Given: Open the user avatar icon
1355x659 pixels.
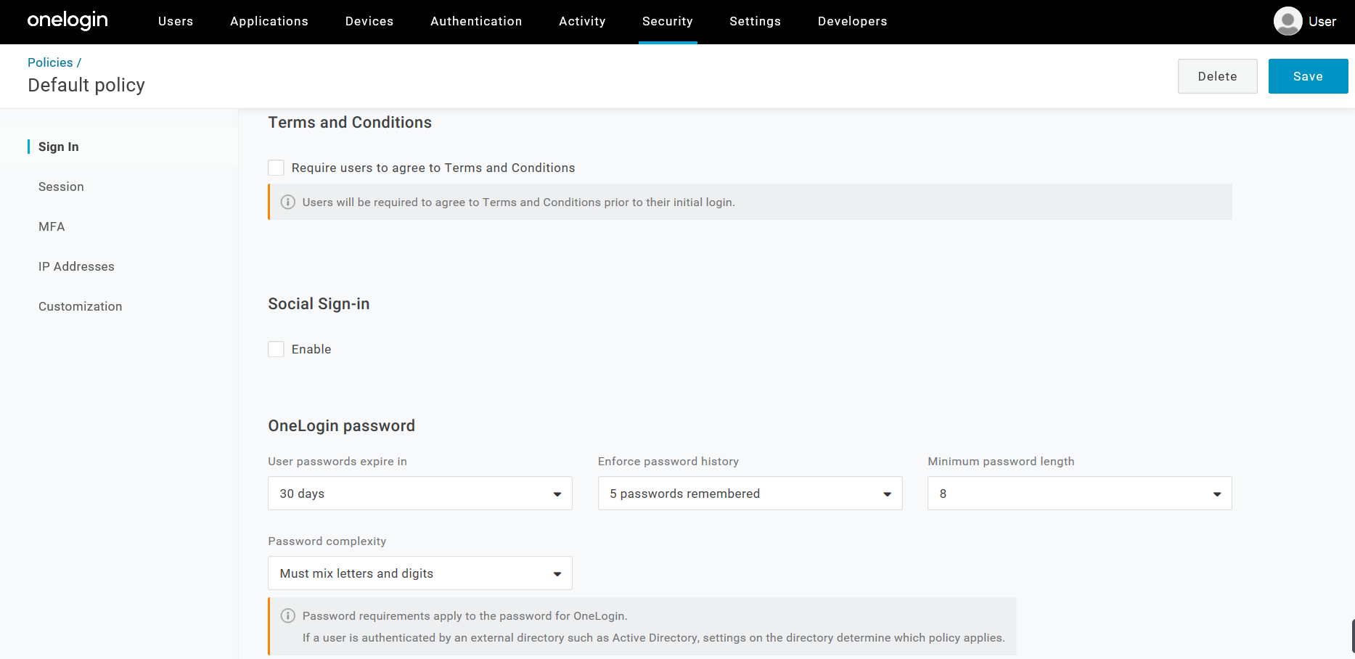Looking at the screenshot, I should pos(1288,21).
